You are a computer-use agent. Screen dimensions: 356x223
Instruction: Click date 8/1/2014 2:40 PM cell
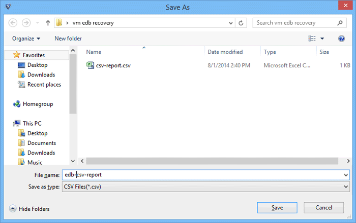229,65
